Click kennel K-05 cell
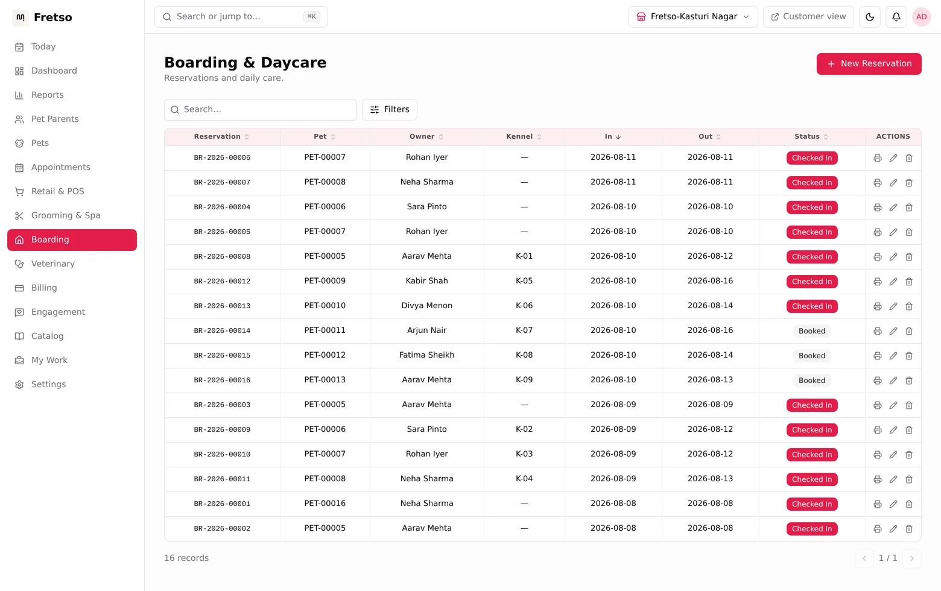The image size is (941, 591). 524,281
